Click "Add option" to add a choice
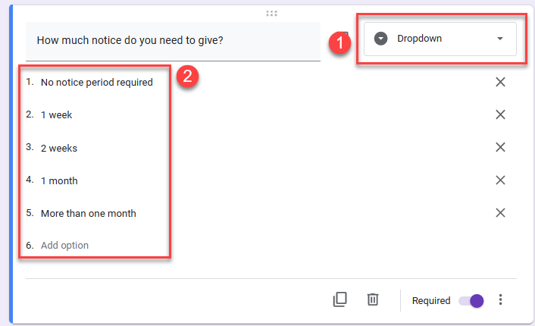The height and width of the screenshot is (326, 535). (x=64, y=246)
